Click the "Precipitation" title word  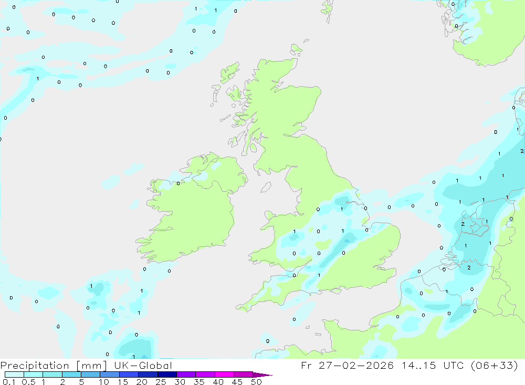pyautogui.click(x=35, y=366)
